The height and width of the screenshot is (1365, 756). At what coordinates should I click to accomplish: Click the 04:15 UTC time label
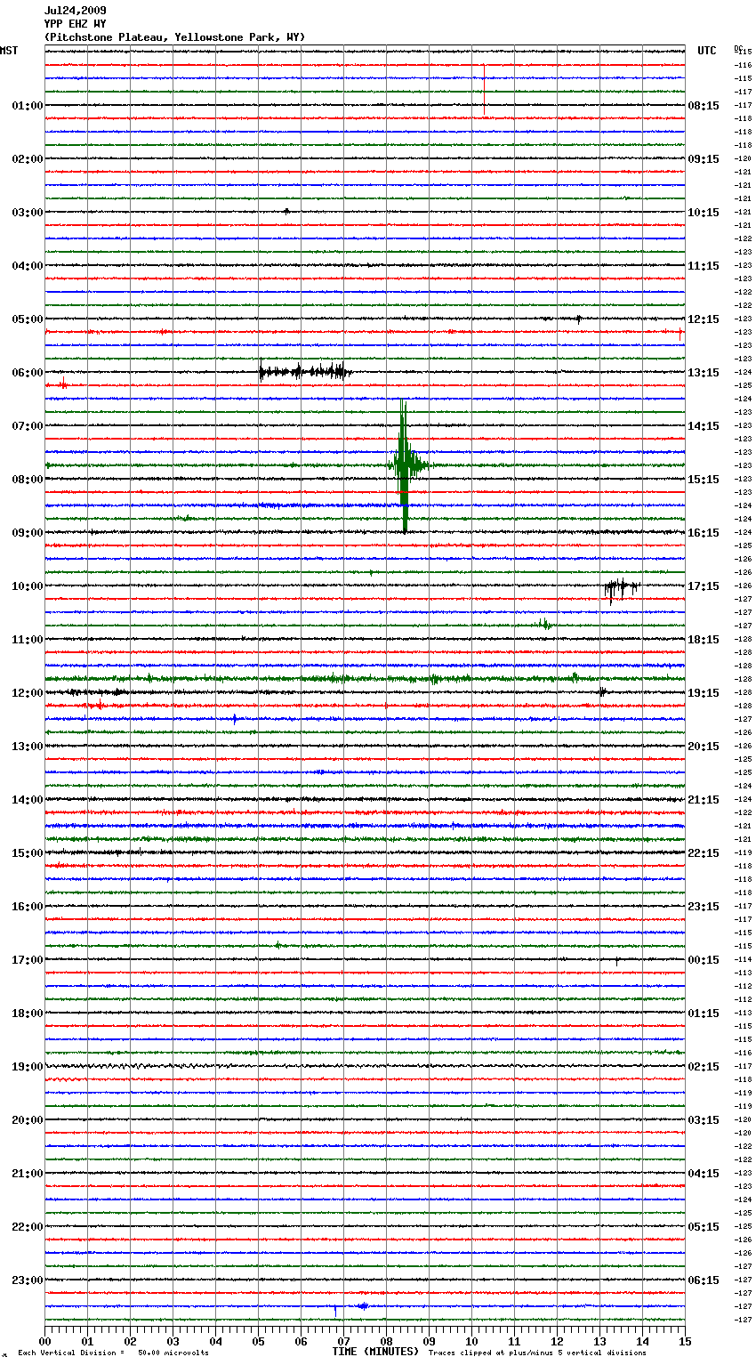[704, 1174]
